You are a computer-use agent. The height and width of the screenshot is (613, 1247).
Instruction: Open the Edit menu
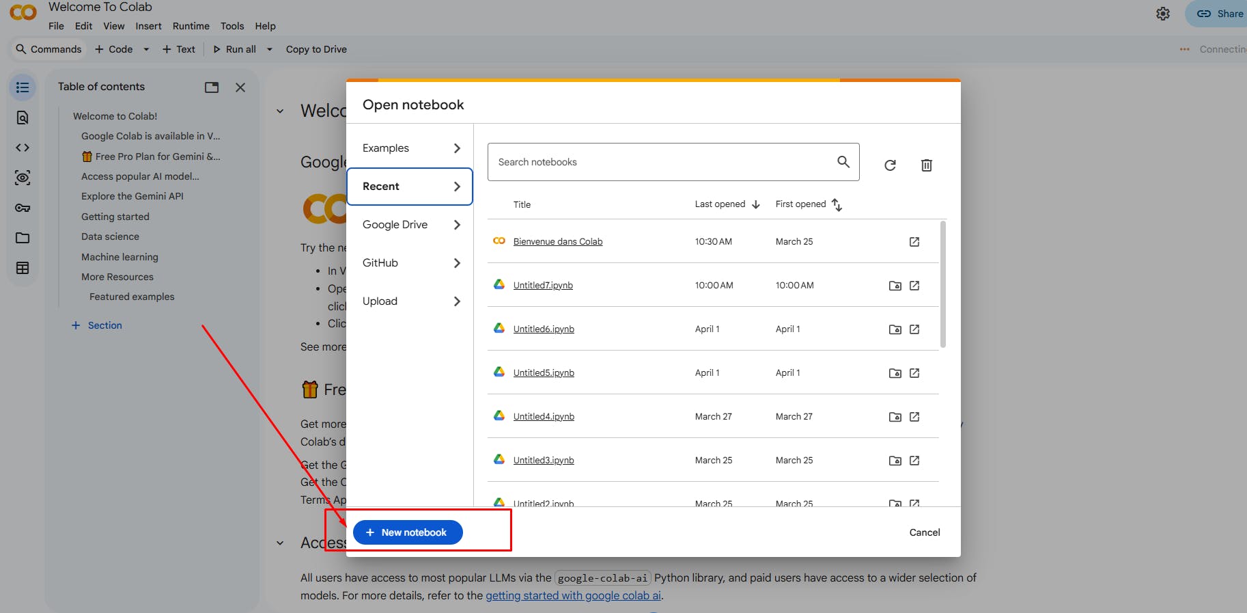[x=83, y=26]
